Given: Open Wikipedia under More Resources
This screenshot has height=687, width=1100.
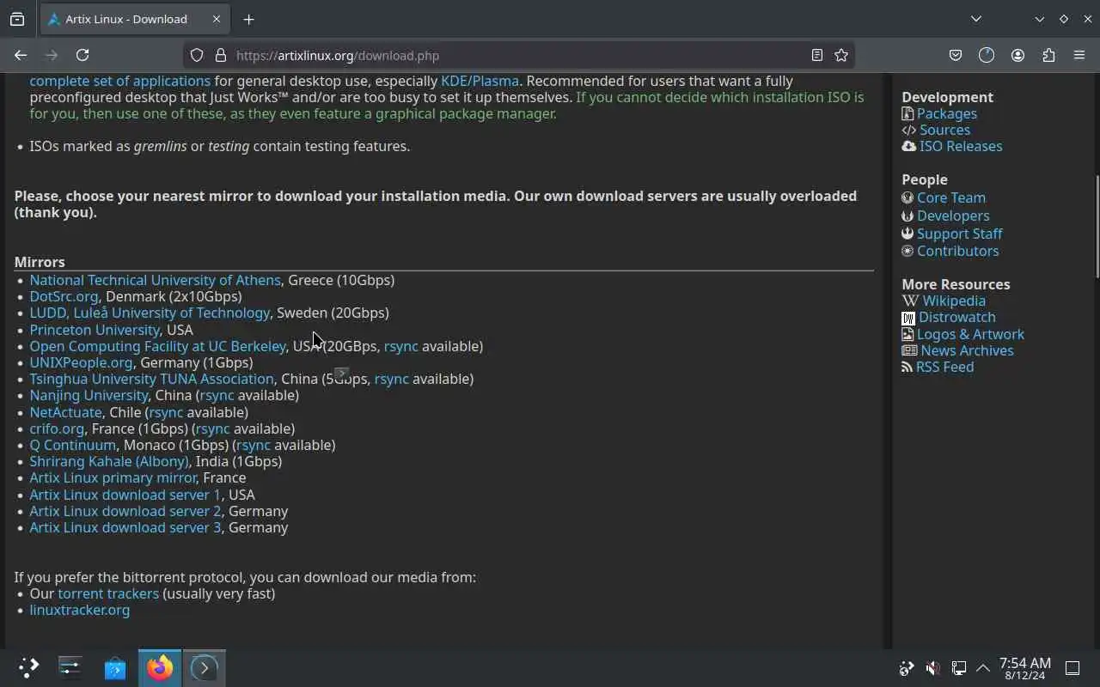Looking at the screenshot, I should [x=954, y=301].
